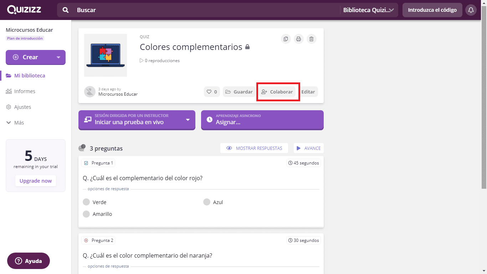Click the search magnifier icon
Screen dimensions: 487x274
click(66, 10)
